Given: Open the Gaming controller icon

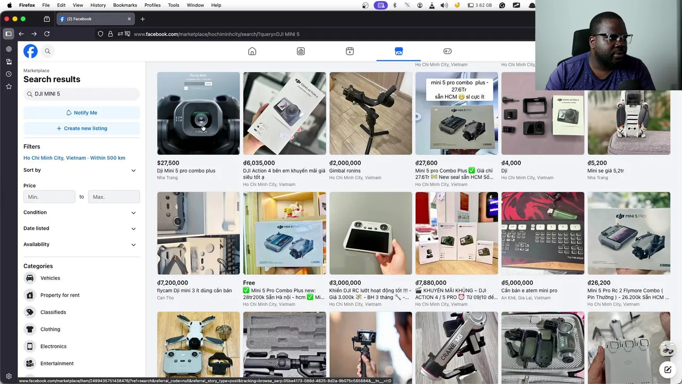Looking at the screenshot, I should 448,51.
